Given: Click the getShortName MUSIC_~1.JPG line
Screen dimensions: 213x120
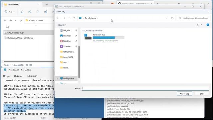Looking at the screenshot, I should coord(120,103).
